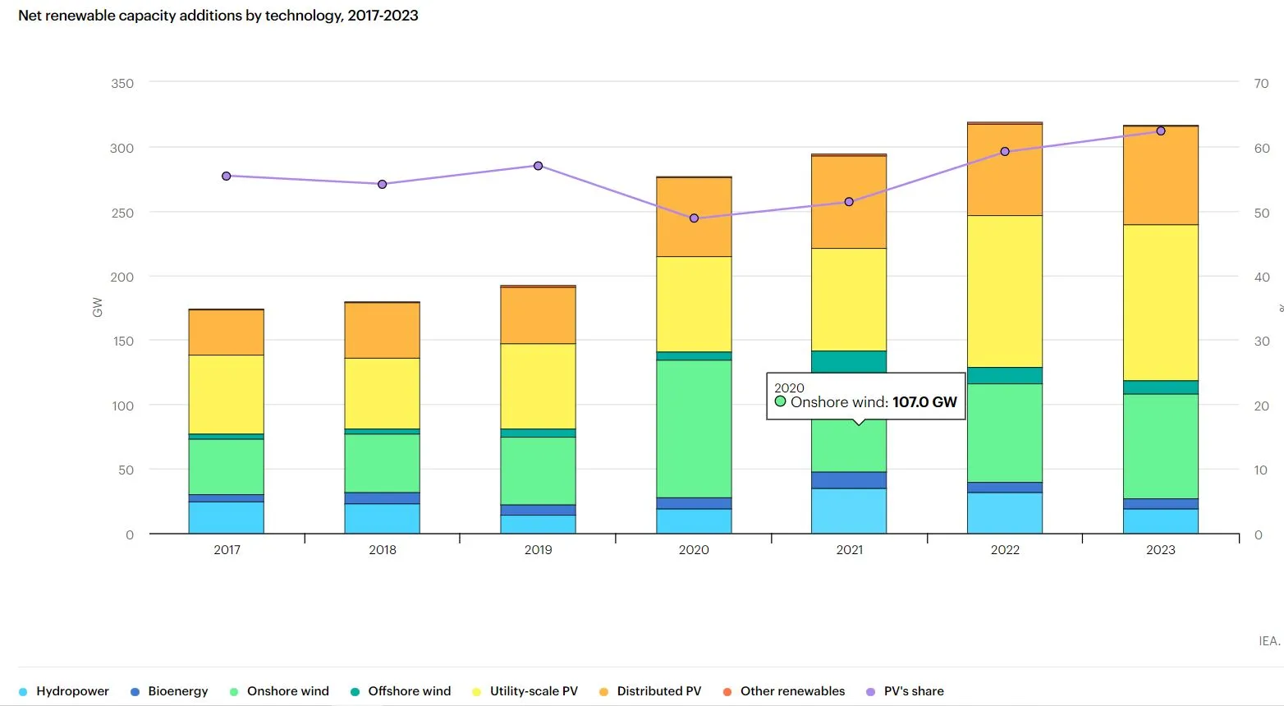Toggle the Offshore wind legend entry

pyautogui.click(x=401, y=691)
